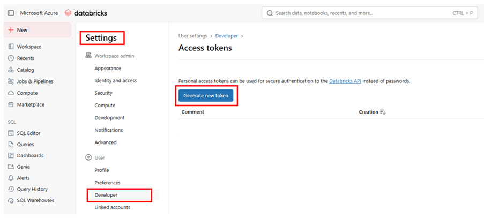
Task: Click User settings breadcrumb link
Action: [x=192, y=36]
